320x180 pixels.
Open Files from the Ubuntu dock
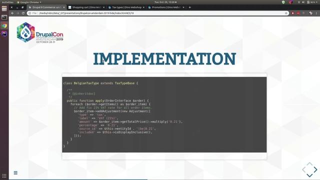click(4, 9)
